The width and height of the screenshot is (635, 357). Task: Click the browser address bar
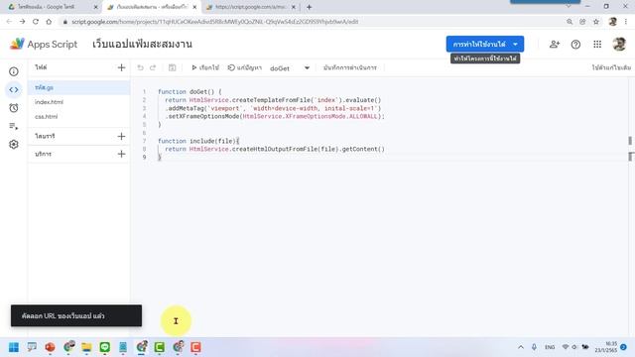312,22
